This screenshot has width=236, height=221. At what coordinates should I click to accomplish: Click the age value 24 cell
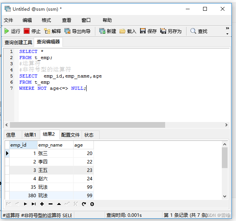coord(84,179)
